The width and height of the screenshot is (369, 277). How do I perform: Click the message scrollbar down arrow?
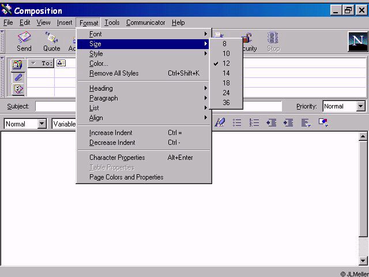tap(363, 260)
